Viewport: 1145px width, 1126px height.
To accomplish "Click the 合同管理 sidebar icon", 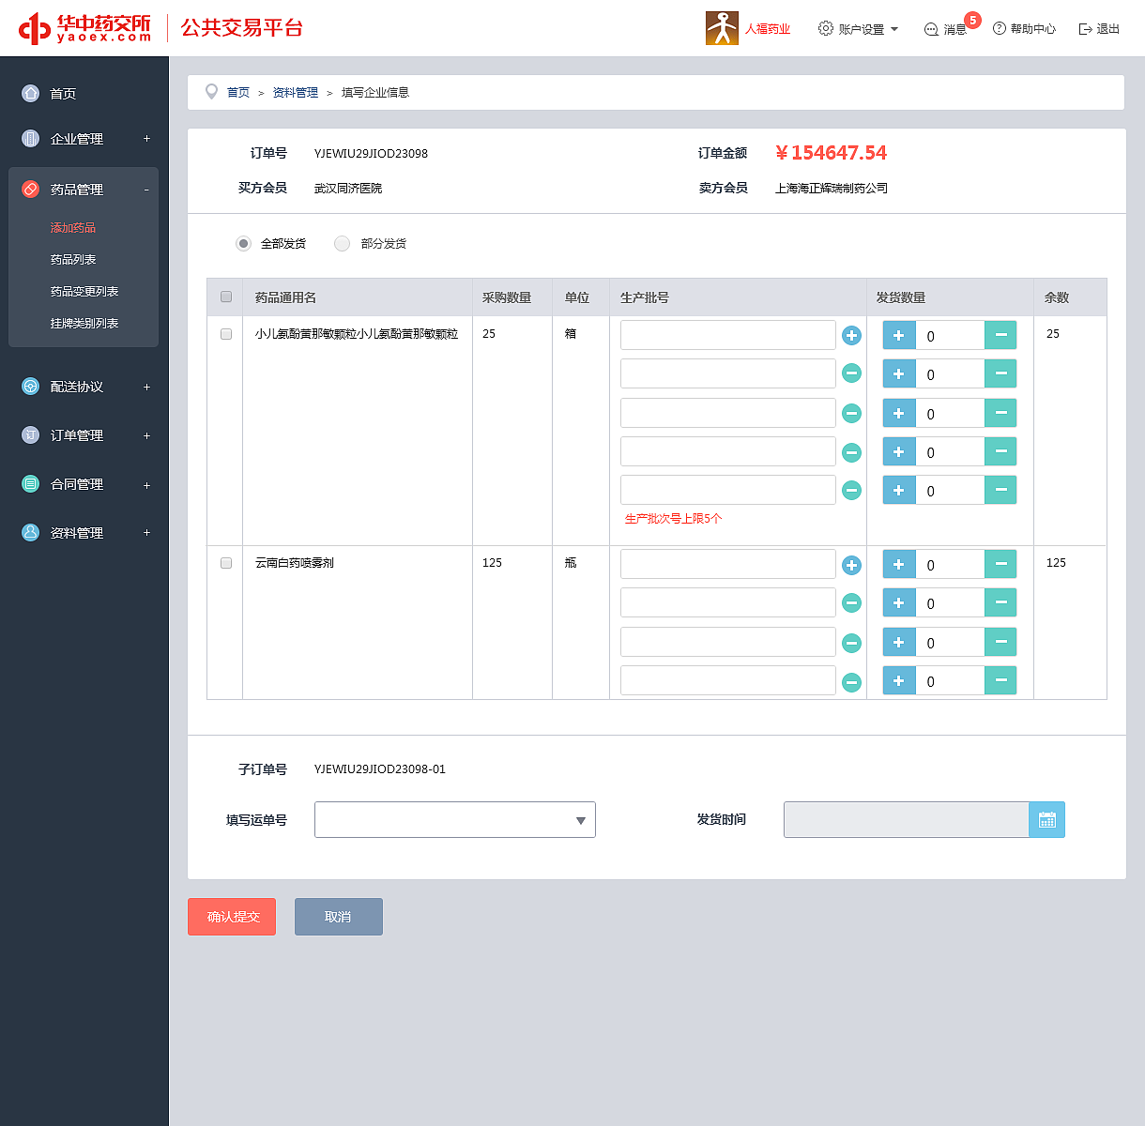I will [31, 483].
